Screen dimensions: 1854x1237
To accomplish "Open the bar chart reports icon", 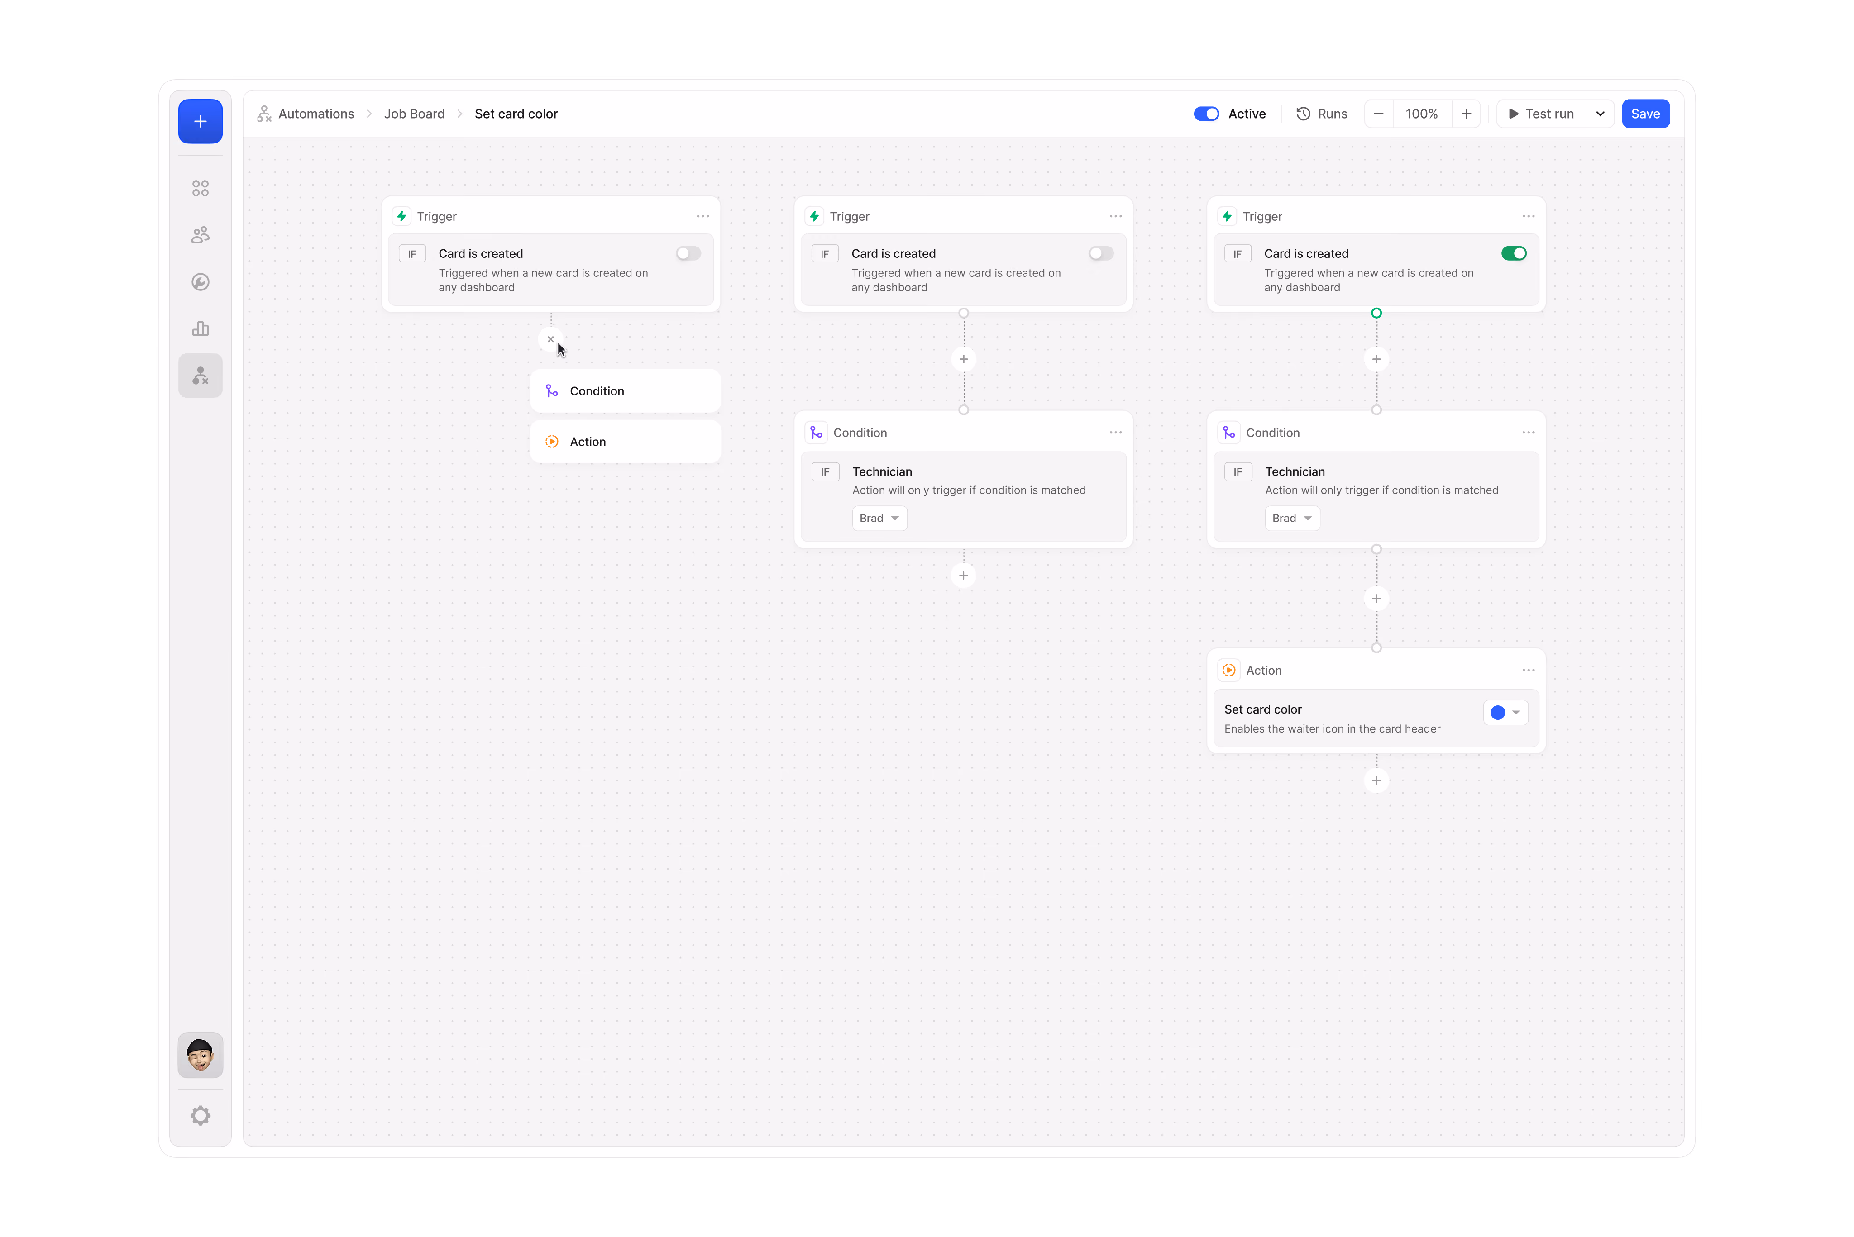I will pos(201,329).
